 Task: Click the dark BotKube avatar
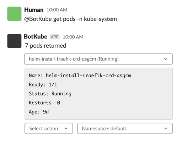pos(14,41)
